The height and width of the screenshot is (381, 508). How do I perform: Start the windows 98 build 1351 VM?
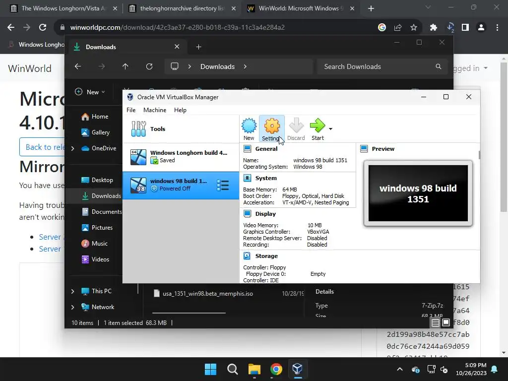point(317,128)
